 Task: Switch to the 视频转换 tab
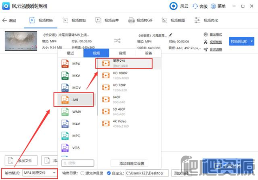click(41, 20)
